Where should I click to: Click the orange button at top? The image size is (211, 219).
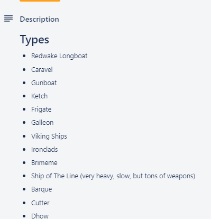pos(40,1)
